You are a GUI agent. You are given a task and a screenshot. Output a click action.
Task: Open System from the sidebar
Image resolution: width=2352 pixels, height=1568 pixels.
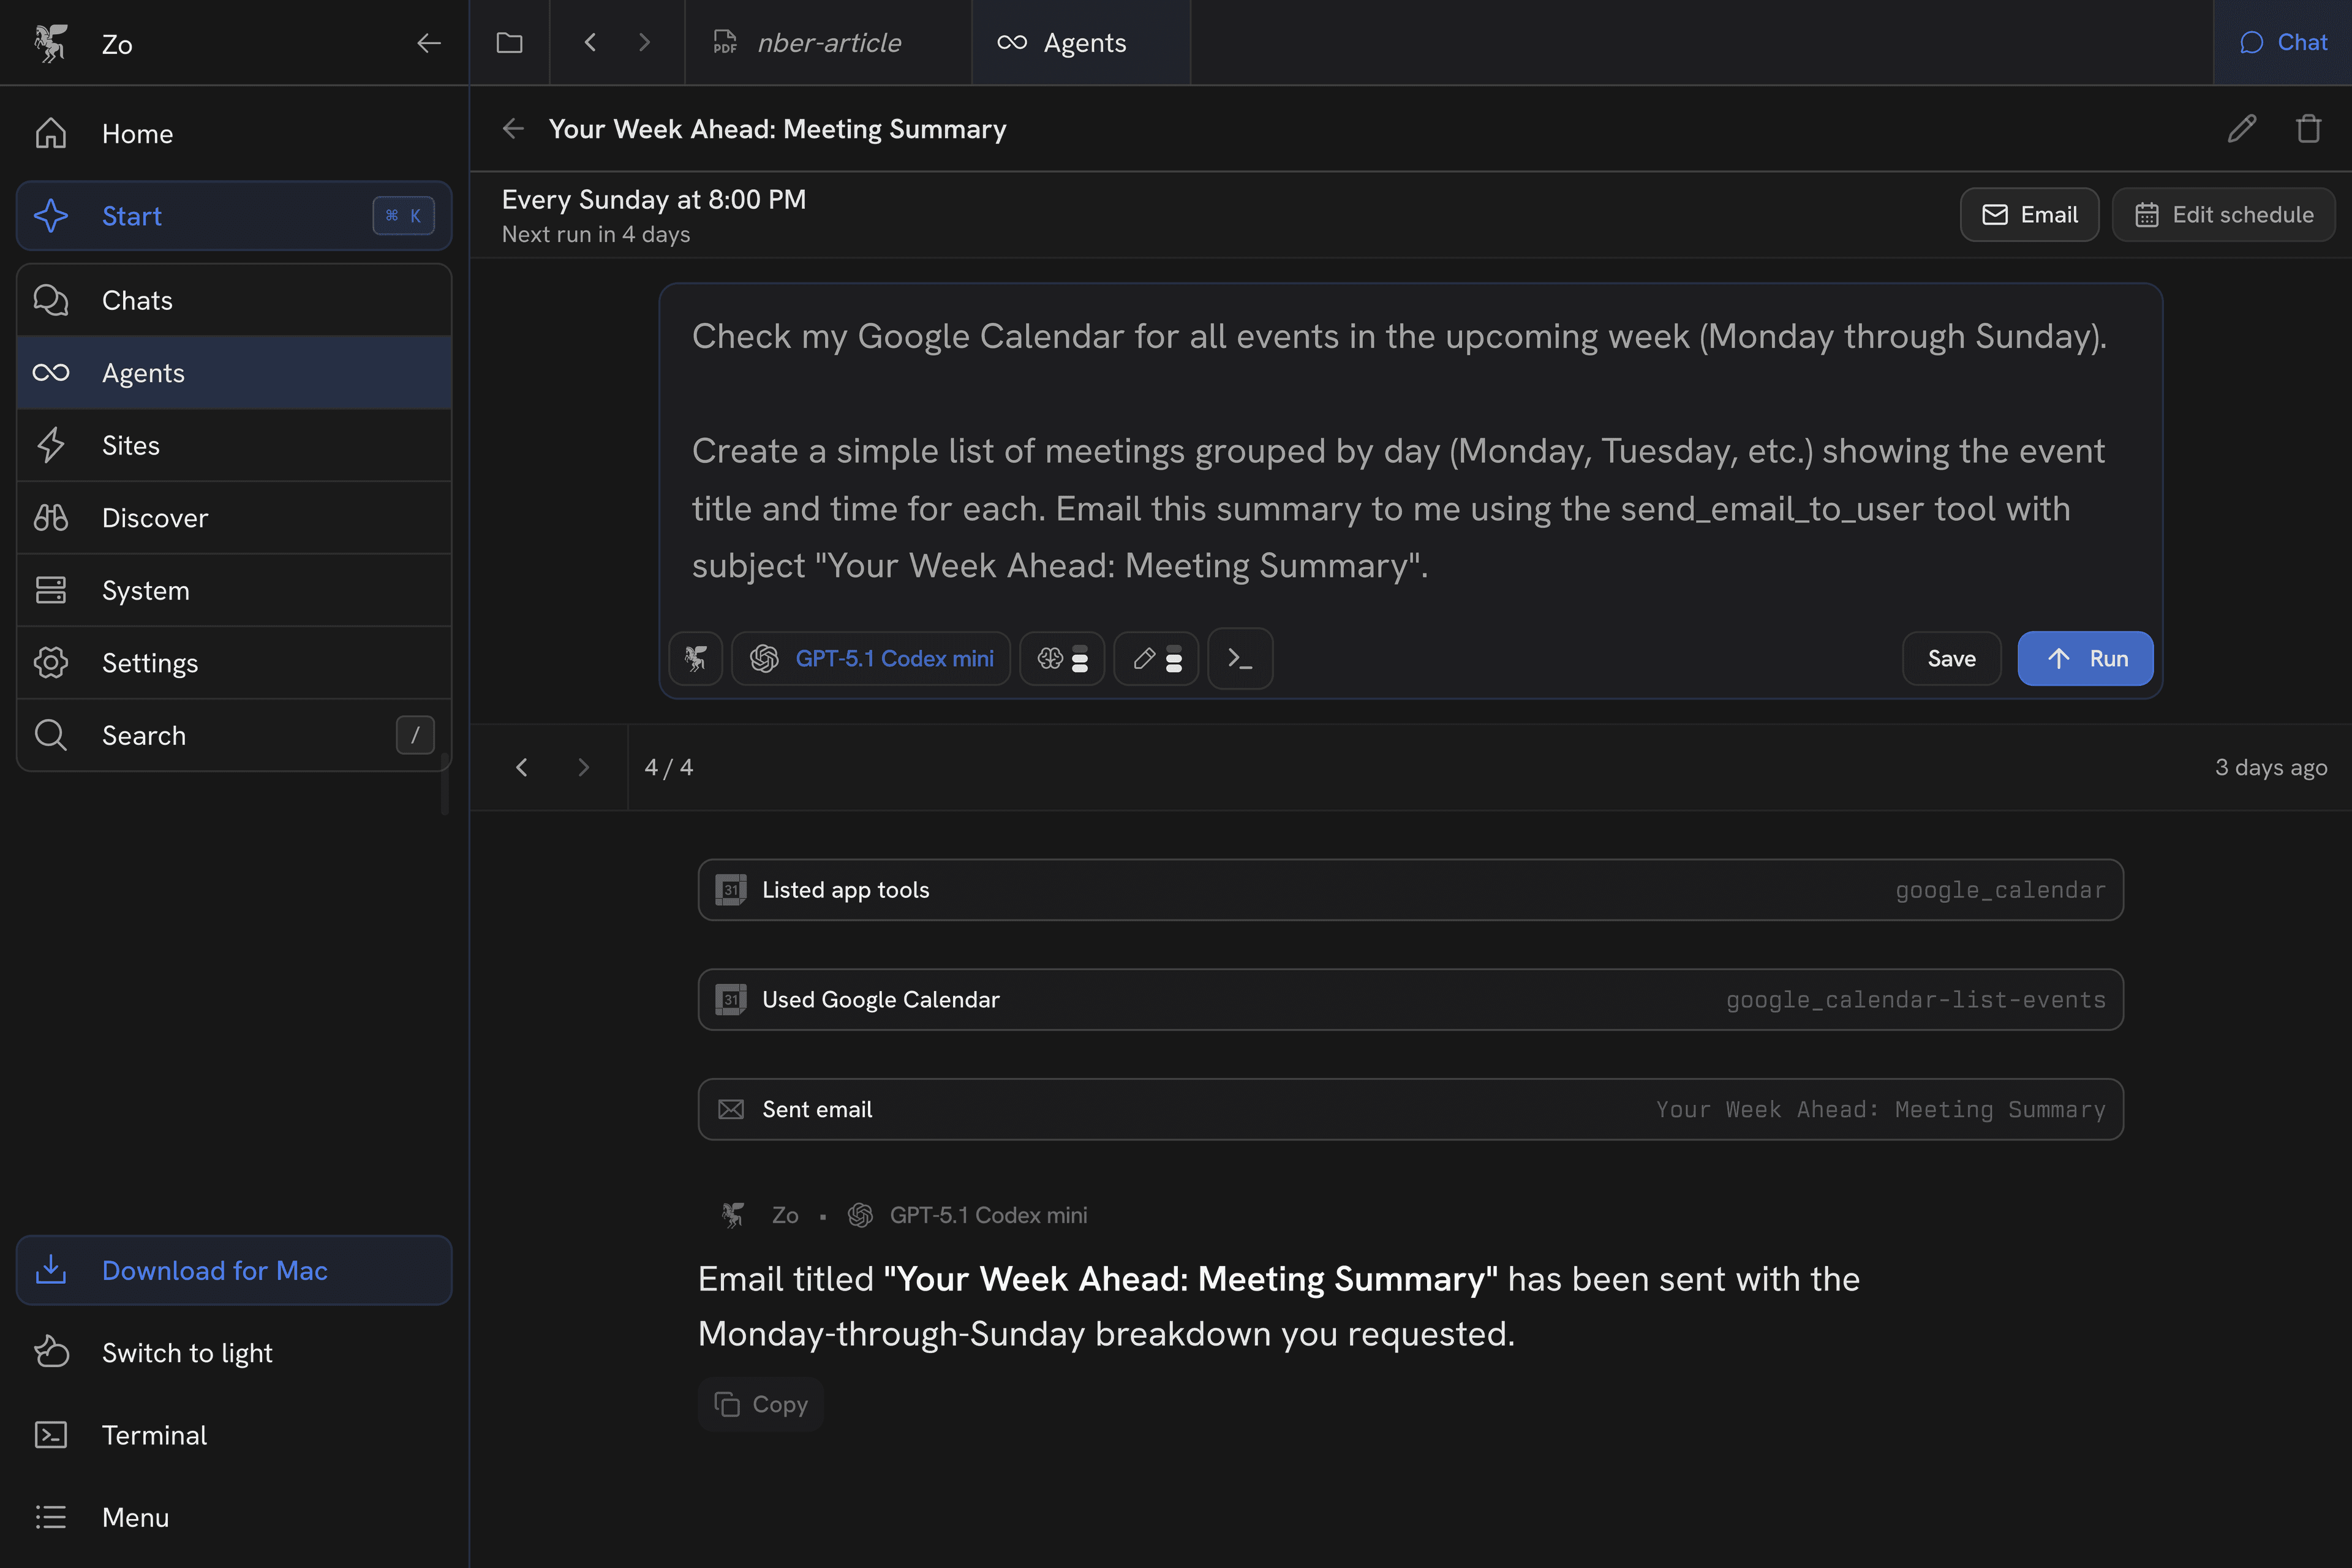click(x=146, y=590)
